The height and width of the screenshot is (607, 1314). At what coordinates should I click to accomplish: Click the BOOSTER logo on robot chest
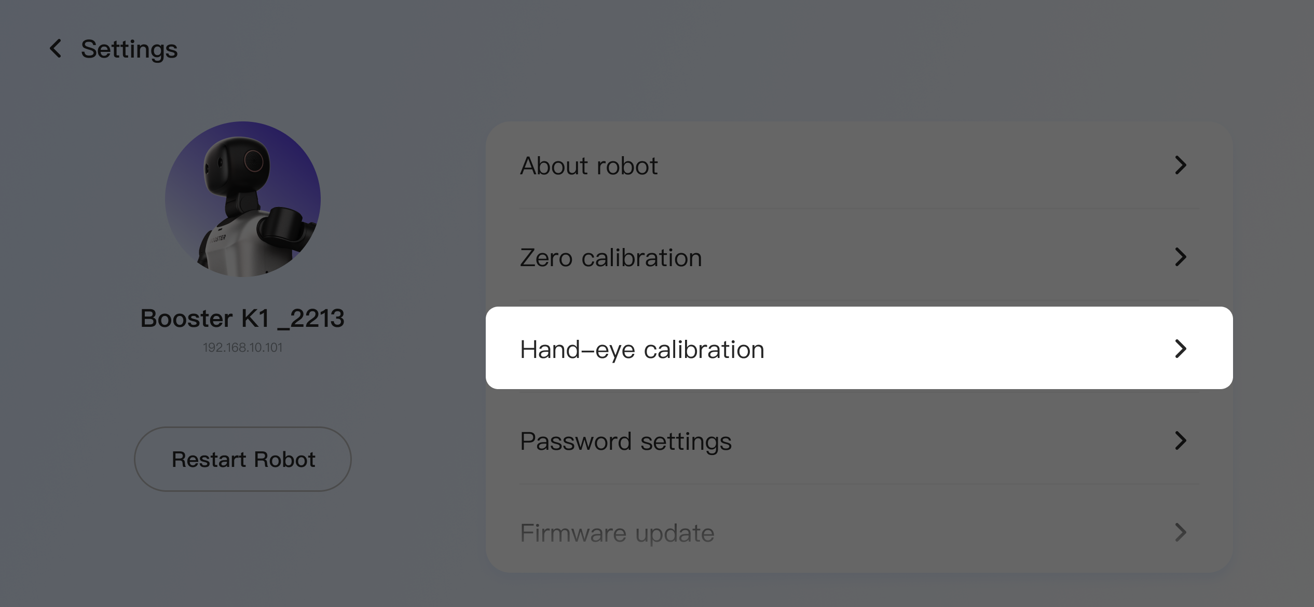(x=218, y=238)
